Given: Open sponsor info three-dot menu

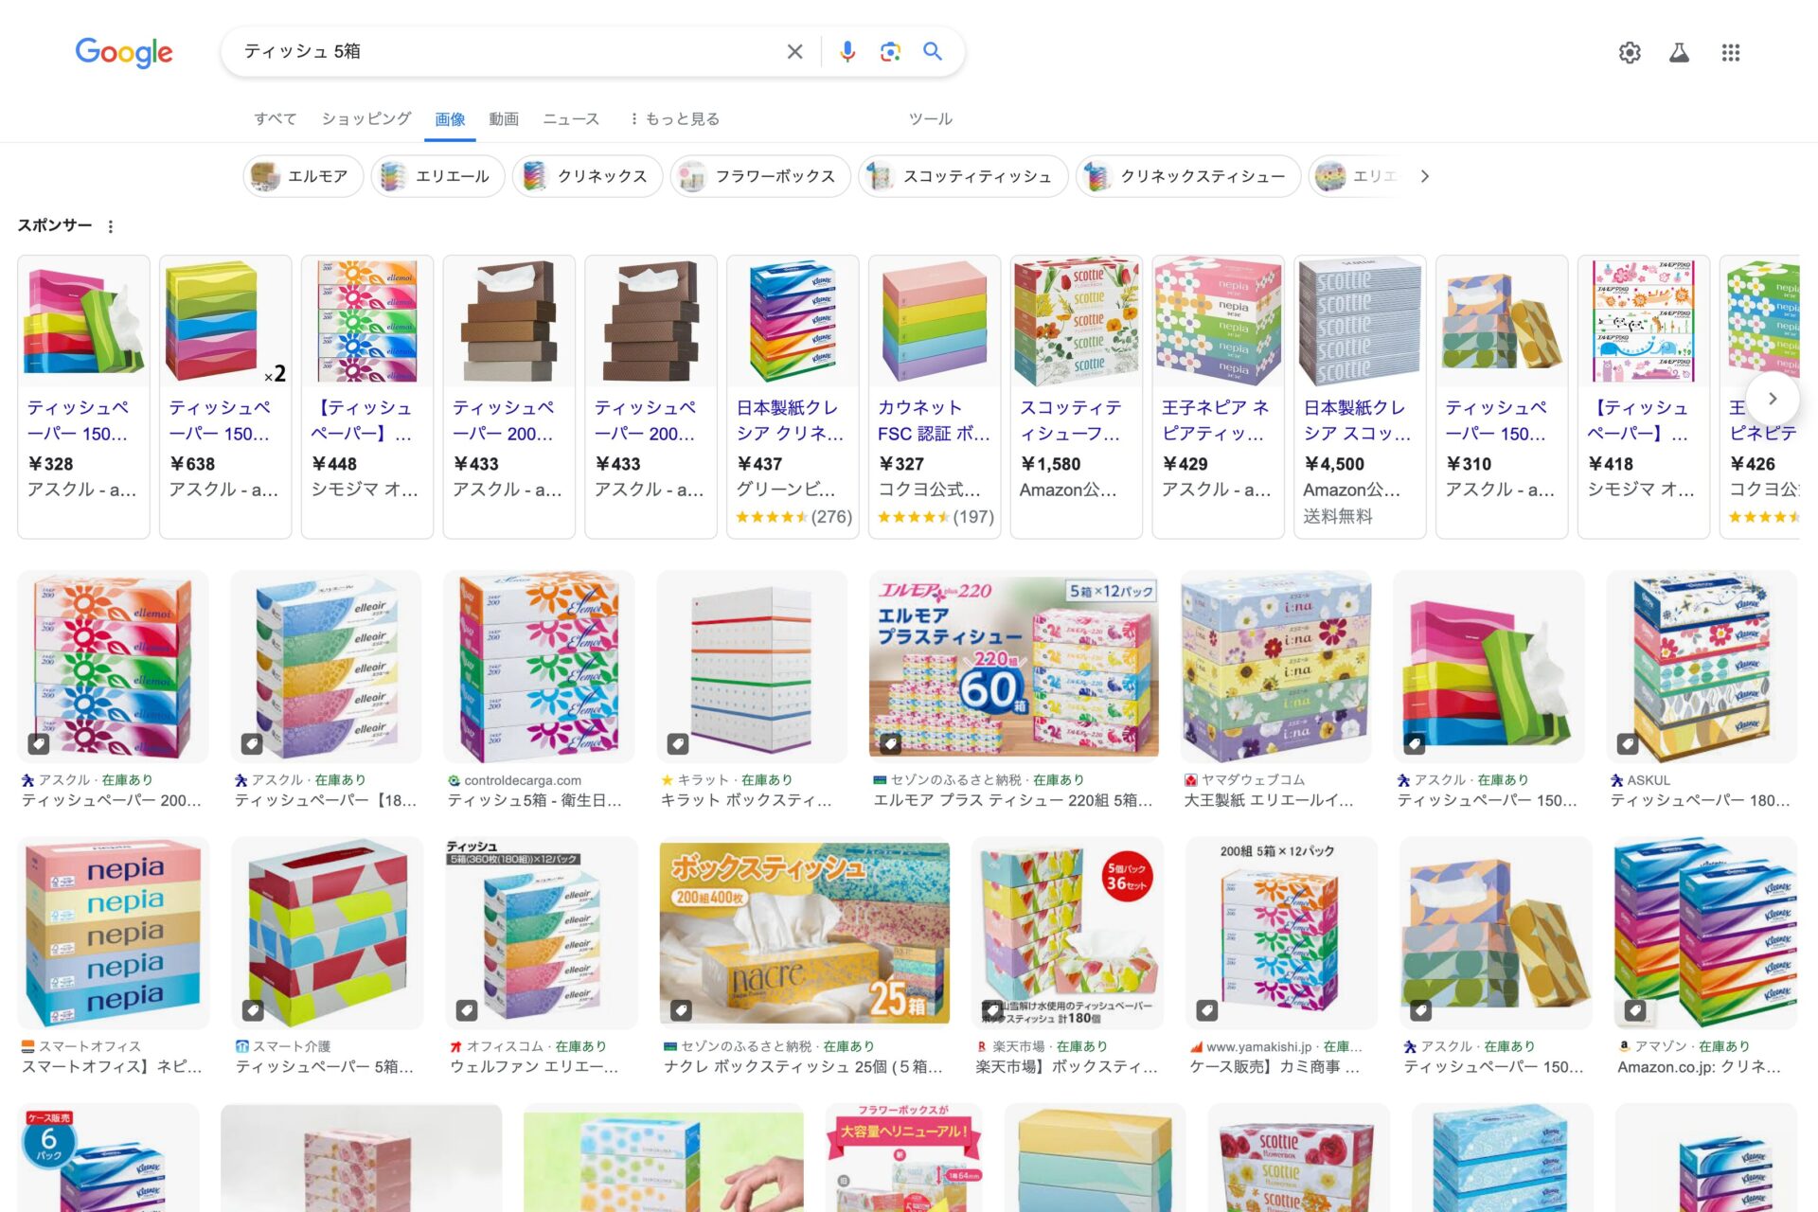Looking at the screenshot, I should pos(111,226).
